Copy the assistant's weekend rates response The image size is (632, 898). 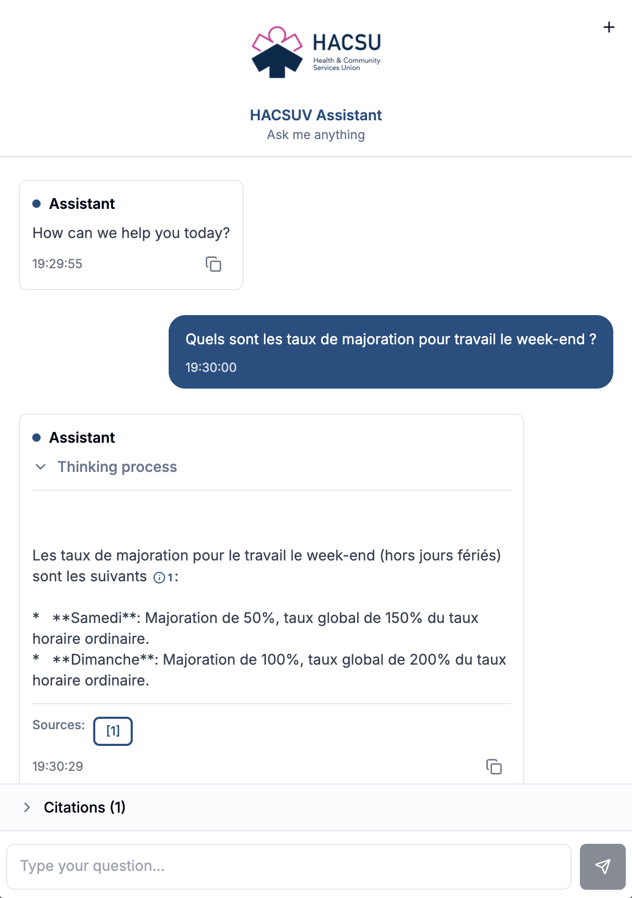495,766
